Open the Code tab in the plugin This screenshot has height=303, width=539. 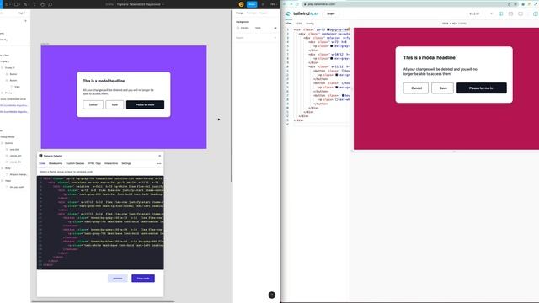point(42,163)
